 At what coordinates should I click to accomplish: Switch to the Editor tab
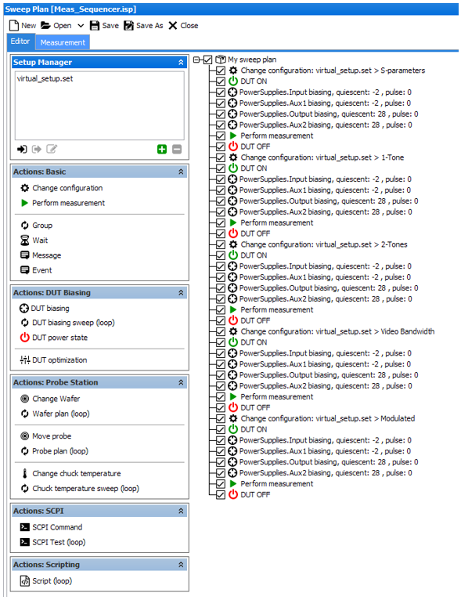pos(20,42)
